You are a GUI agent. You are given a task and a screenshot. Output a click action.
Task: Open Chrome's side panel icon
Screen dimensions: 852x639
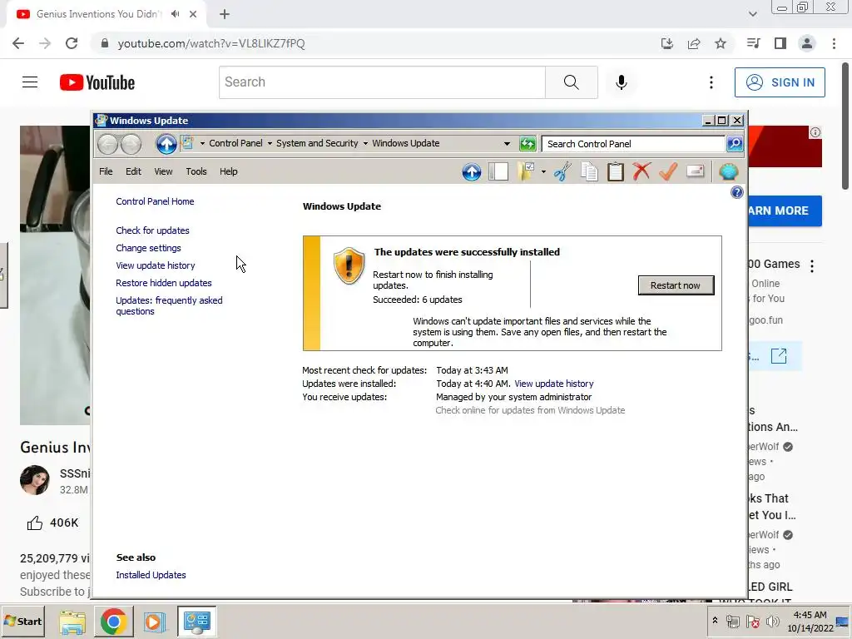pyautogui.click(x=780, y=43)
